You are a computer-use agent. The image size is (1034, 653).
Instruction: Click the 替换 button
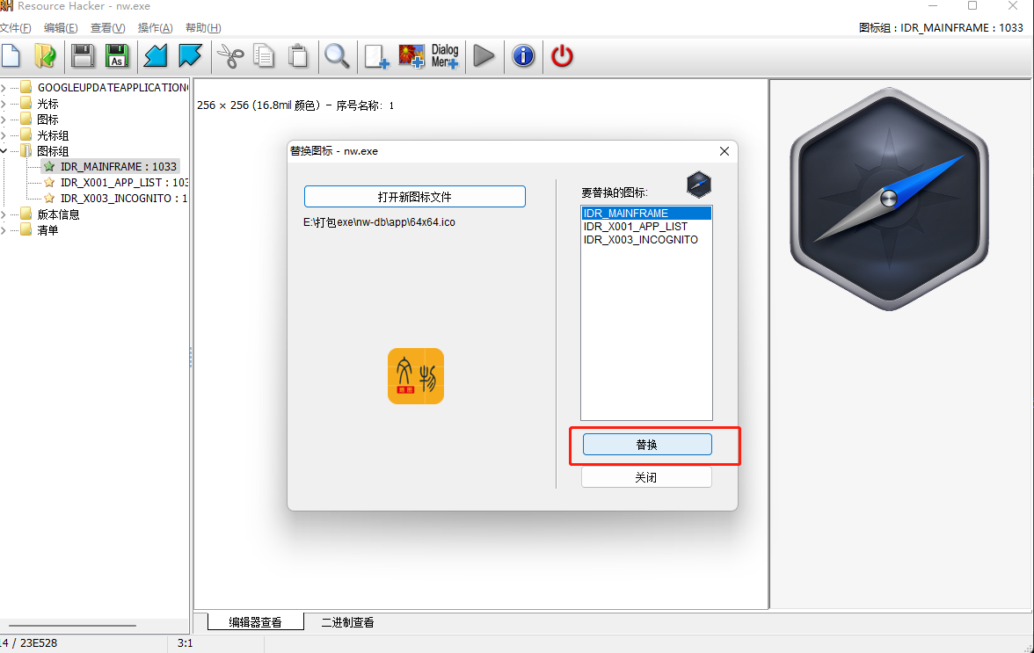[x=647, y=445]
